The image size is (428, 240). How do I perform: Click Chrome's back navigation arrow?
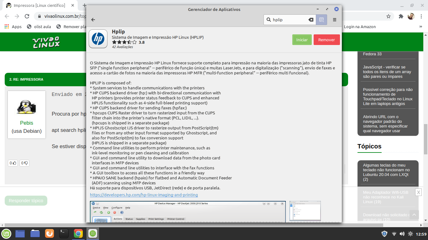pyautogui.click(x=7, y=16)
